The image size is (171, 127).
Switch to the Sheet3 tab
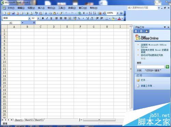pos(39,120)
